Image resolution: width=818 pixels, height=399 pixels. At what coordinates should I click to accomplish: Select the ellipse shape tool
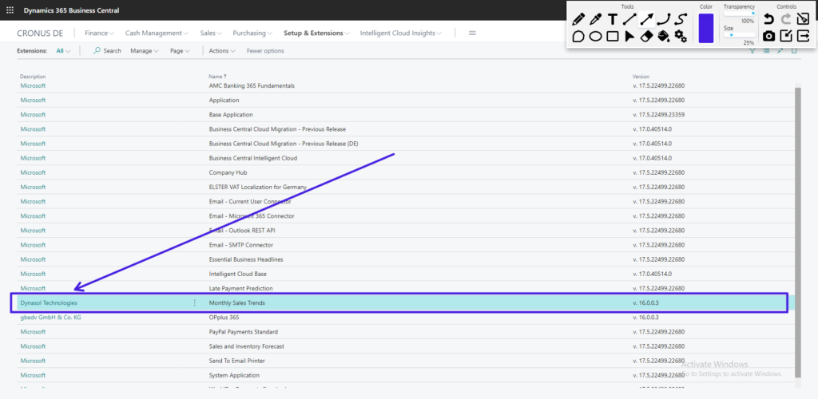click(595, 36)
